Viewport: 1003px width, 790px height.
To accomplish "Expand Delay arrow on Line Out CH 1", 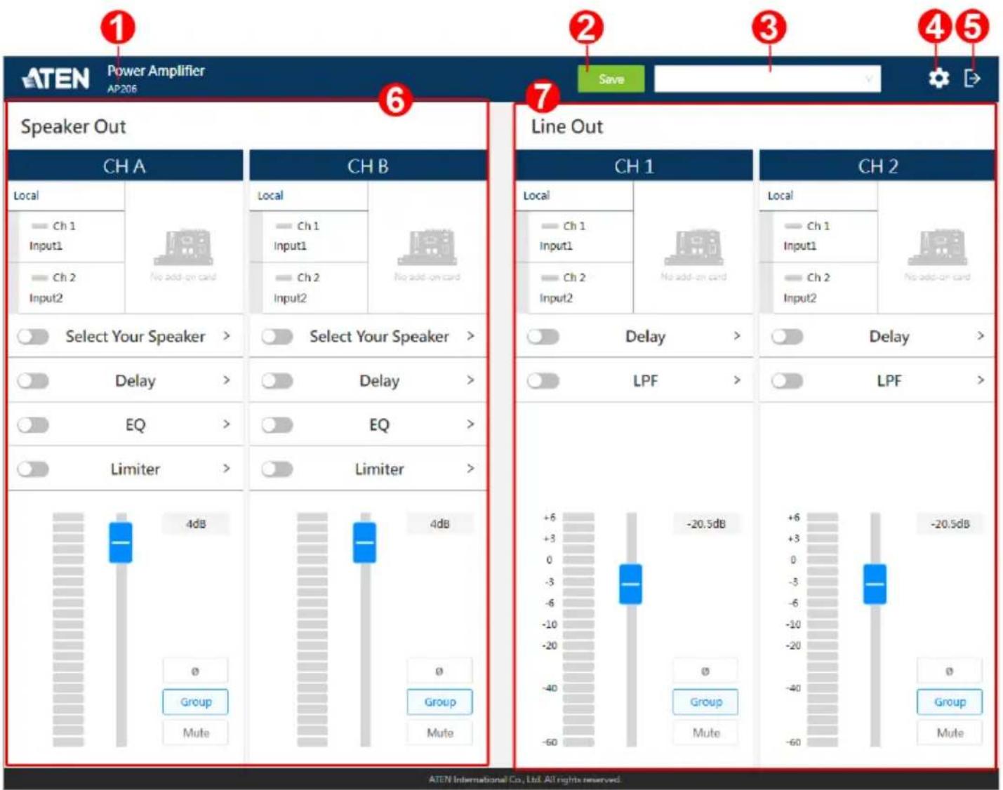I will point(736,336).
